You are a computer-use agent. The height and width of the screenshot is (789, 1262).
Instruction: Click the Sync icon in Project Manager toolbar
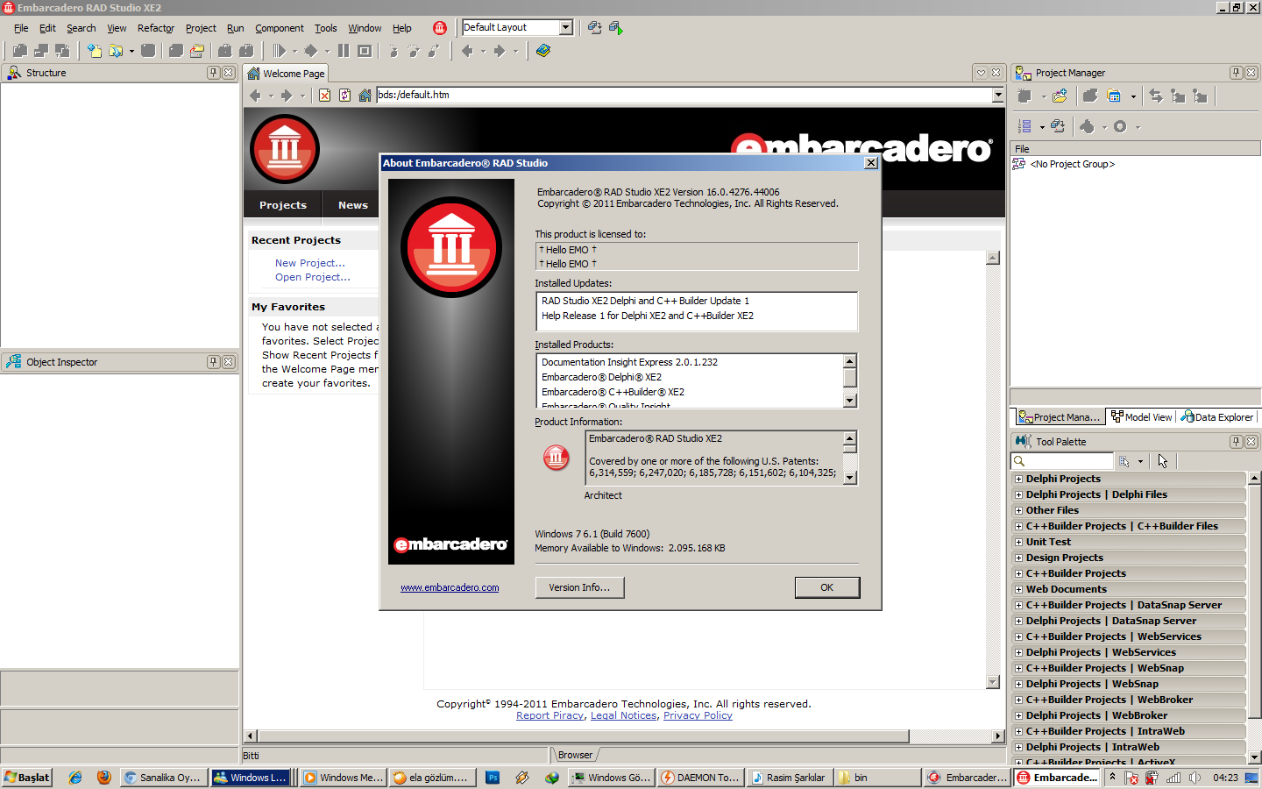click(1156, 96)
